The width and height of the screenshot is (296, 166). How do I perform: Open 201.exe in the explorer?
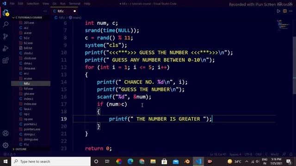(x=29, y=23)
